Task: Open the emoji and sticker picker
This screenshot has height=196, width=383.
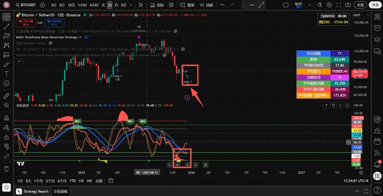Action: coord(7,83)
